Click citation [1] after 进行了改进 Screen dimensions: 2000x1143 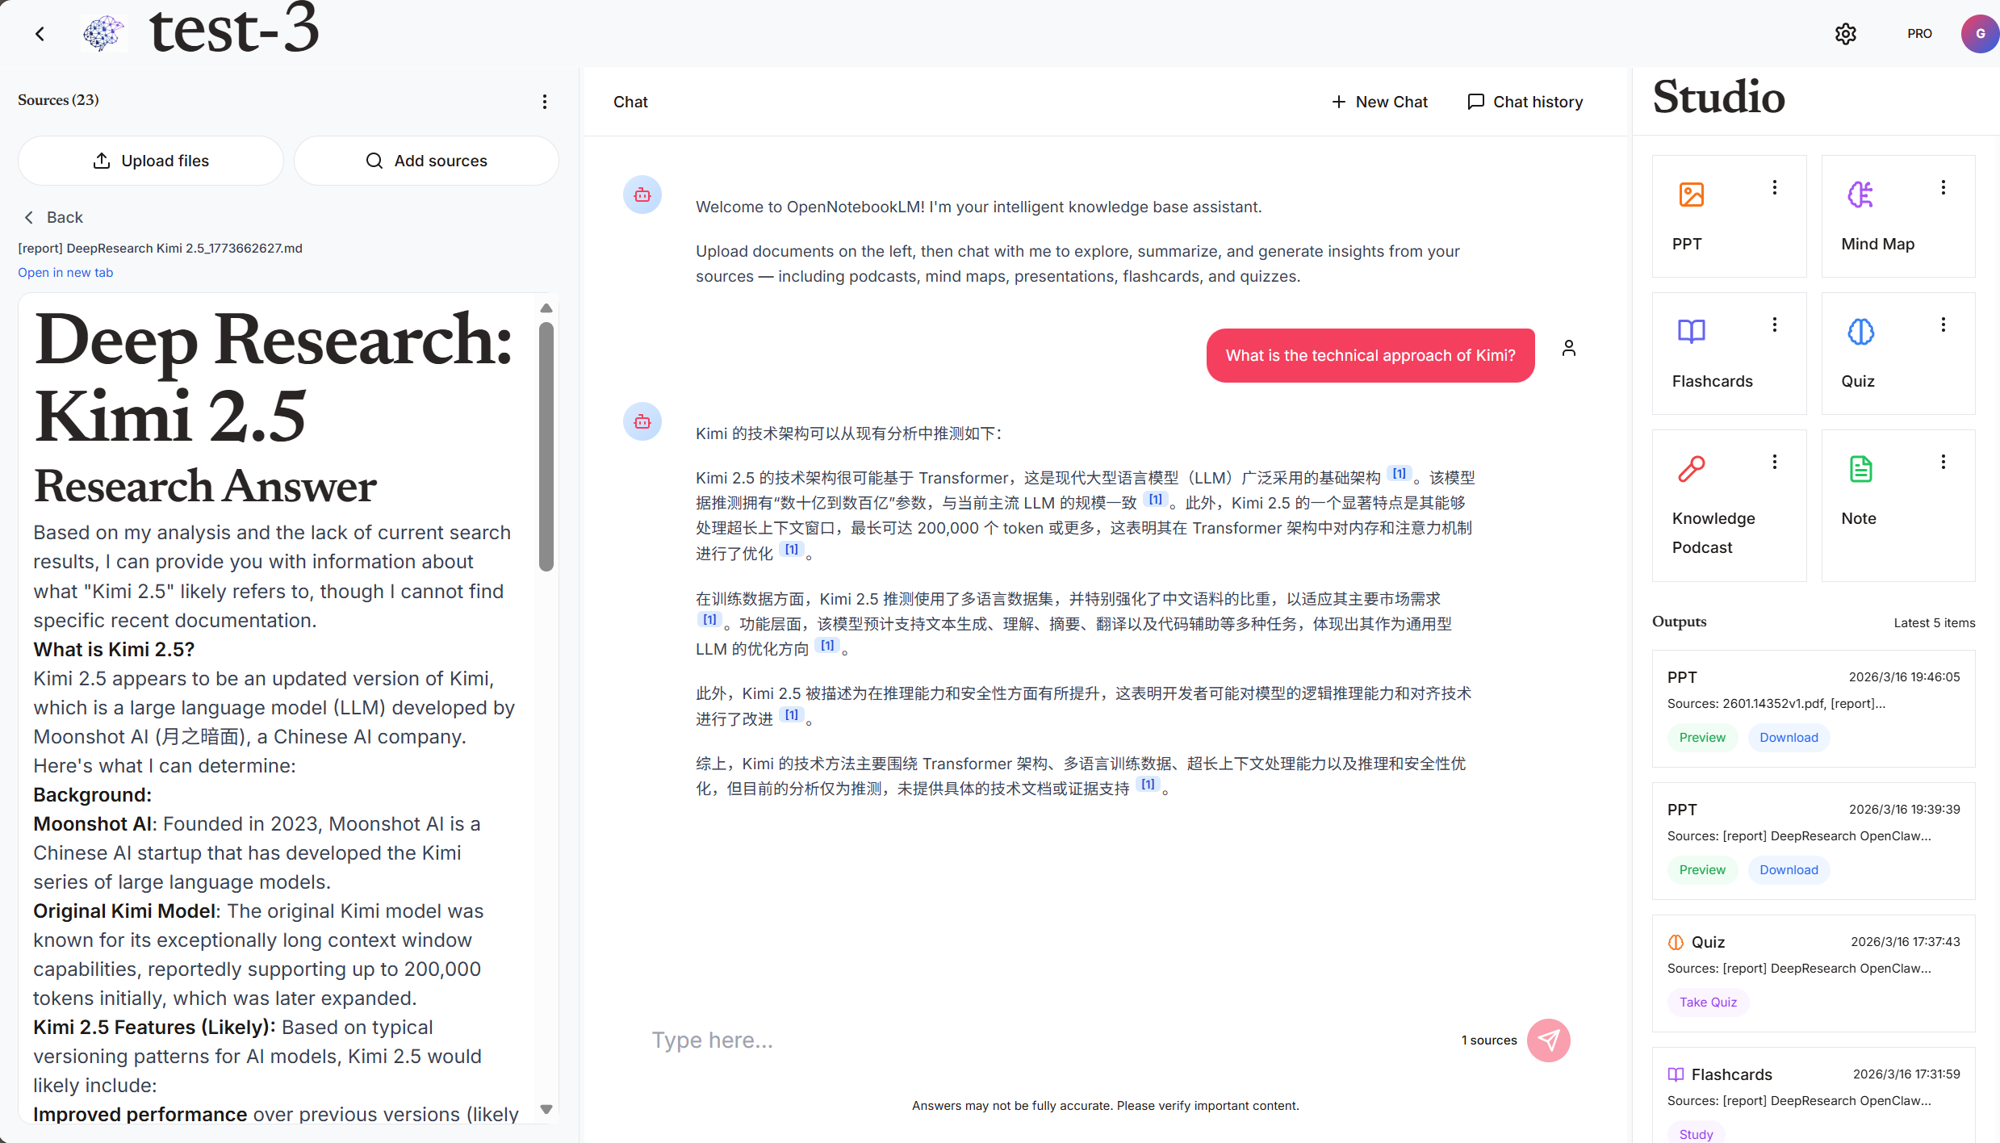coord(792,714)
